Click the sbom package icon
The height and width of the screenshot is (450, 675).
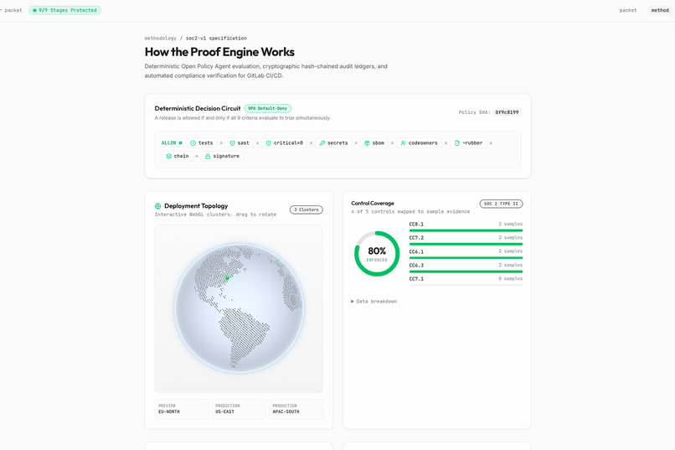click(x=367, y=143)
